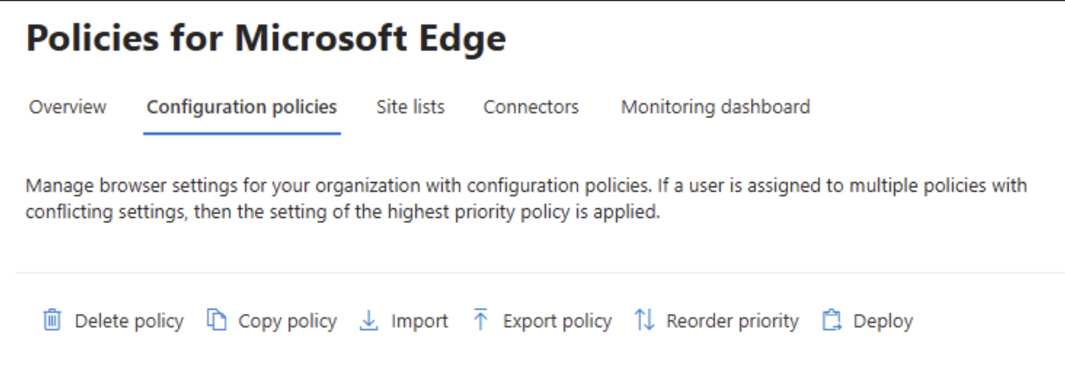The image size is (1065, 365).
Task: Click the trash can icon for Delete policy
Action: (x=52, y=320)
